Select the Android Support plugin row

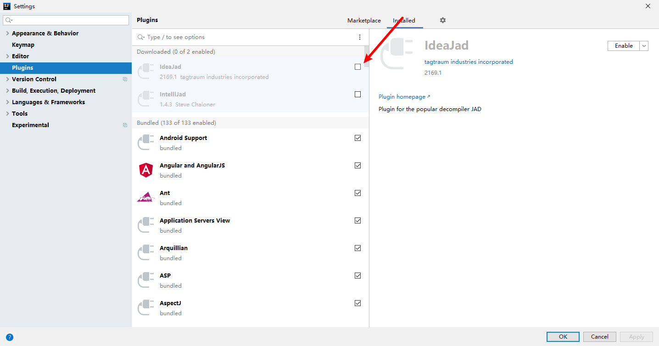click(x=250, y=143)
